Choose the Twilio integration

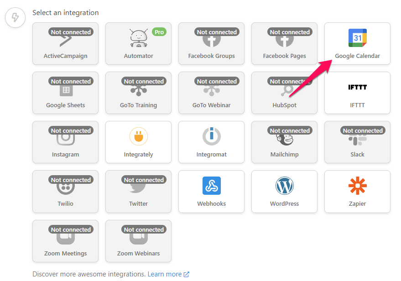click(x=66, y=192)
